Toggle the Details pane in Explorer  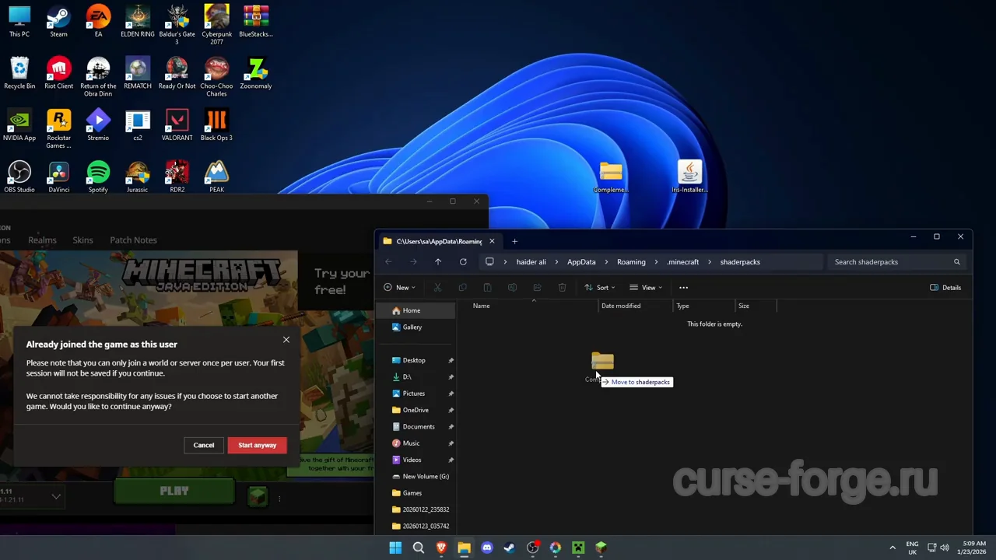[x=945, y=288]
